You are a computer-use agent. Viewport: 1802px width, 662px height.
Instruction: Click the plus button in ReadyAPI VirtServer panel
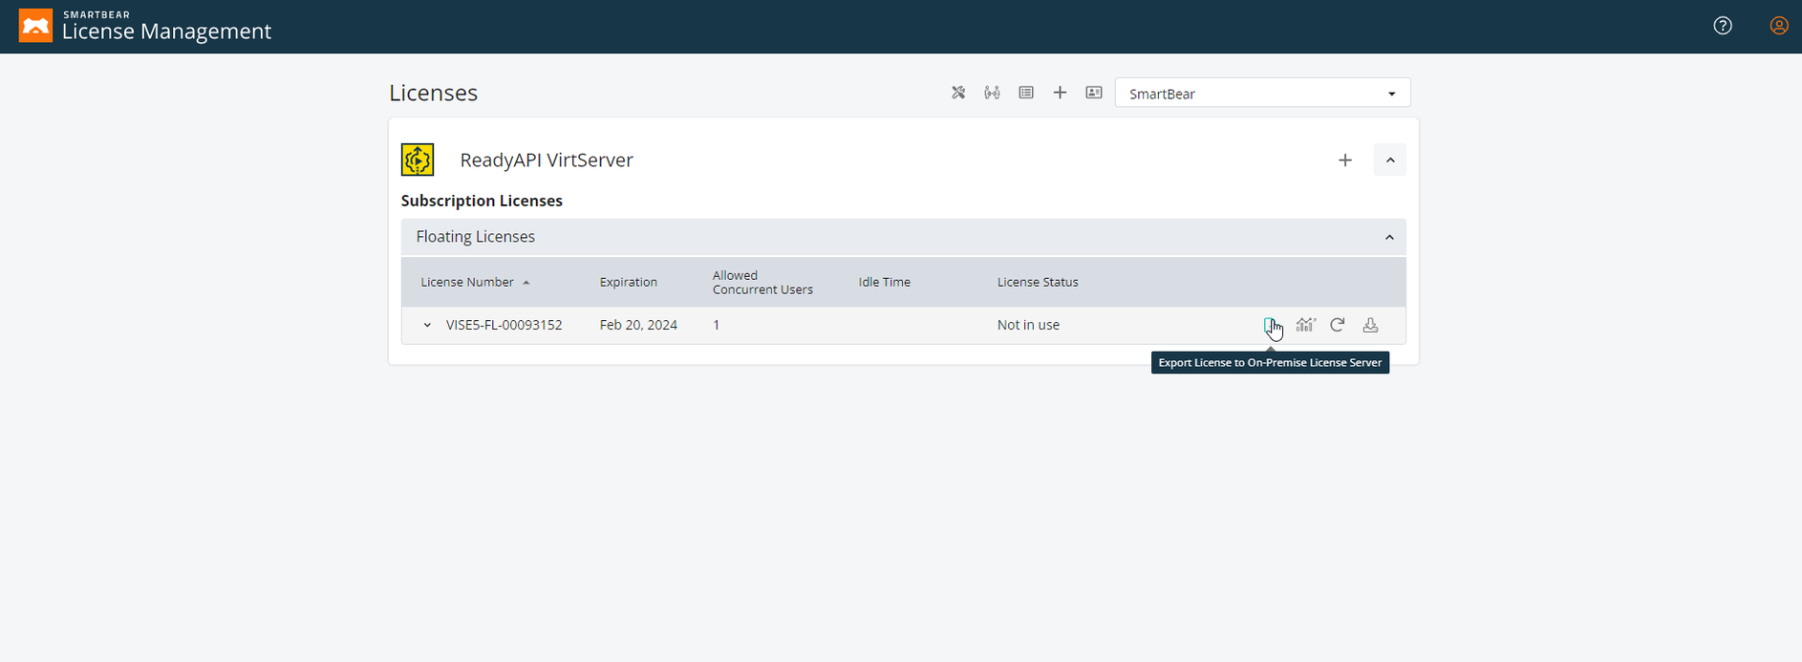[1345, 160]
